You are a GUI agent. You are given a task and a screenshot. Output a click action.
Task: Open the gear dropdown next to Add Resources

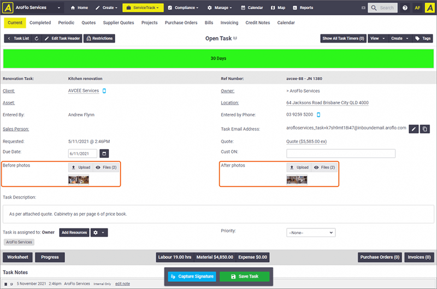click(99, 232)
